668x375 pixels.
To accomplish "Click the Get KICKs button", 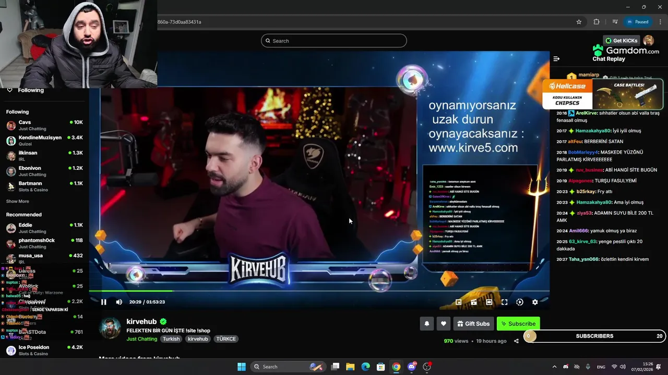I will [621, 41].
